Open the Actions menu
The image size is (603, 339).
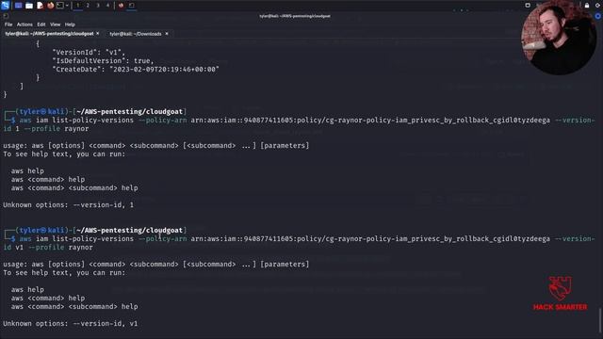point(24,24)
